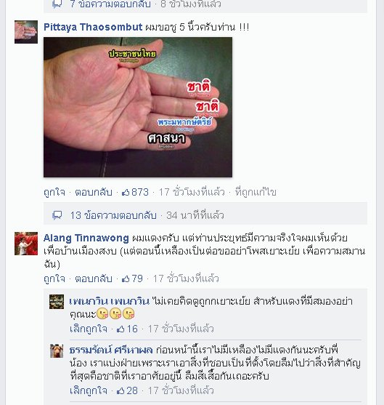Expand the 13 ข้อความตอบกลับ replies

113,215
